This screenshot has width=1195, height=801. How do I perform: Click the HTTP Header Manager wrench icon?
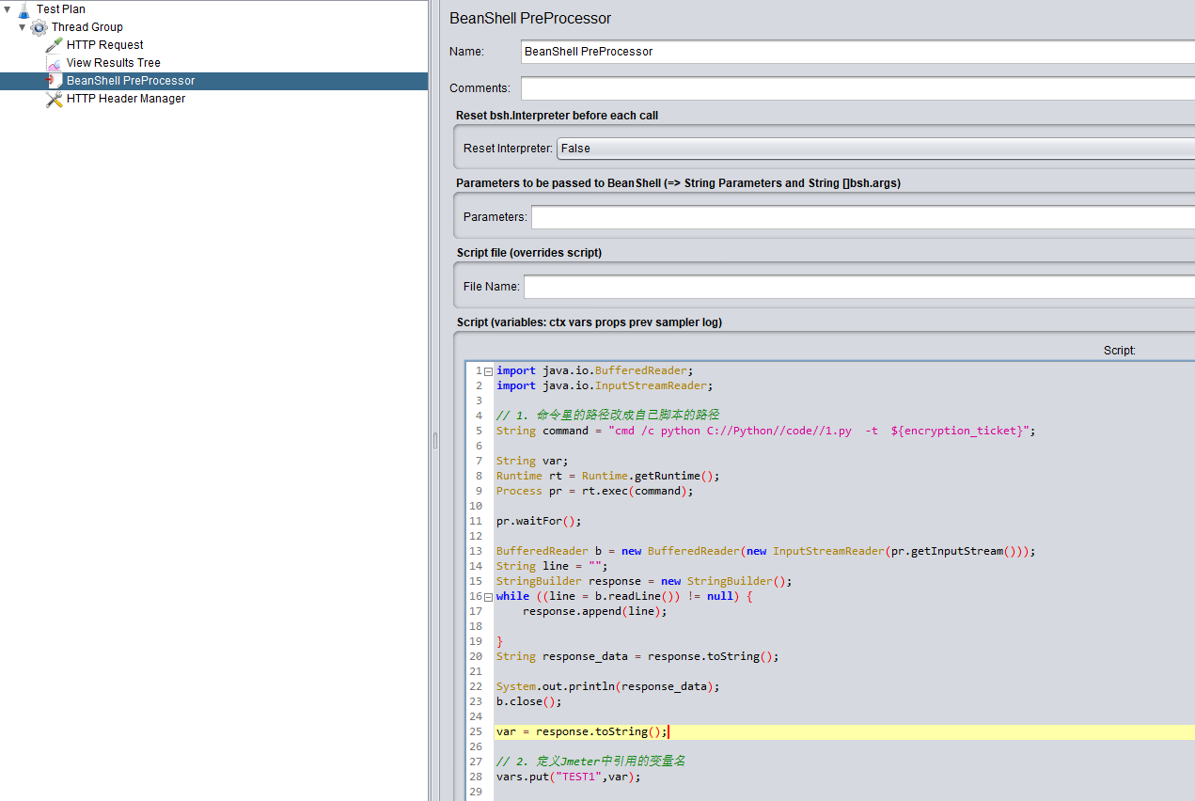(55, 99)
